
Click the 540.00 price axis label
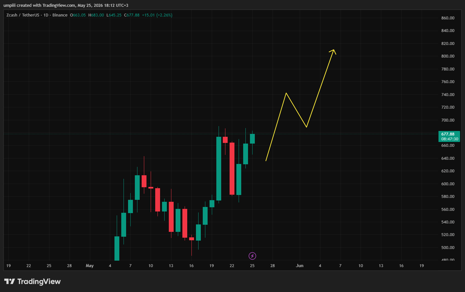448,222
